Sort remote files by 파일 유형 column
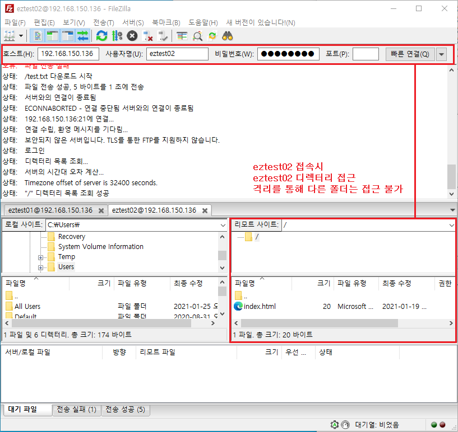 pyautogui.click(x=357, y=283)
